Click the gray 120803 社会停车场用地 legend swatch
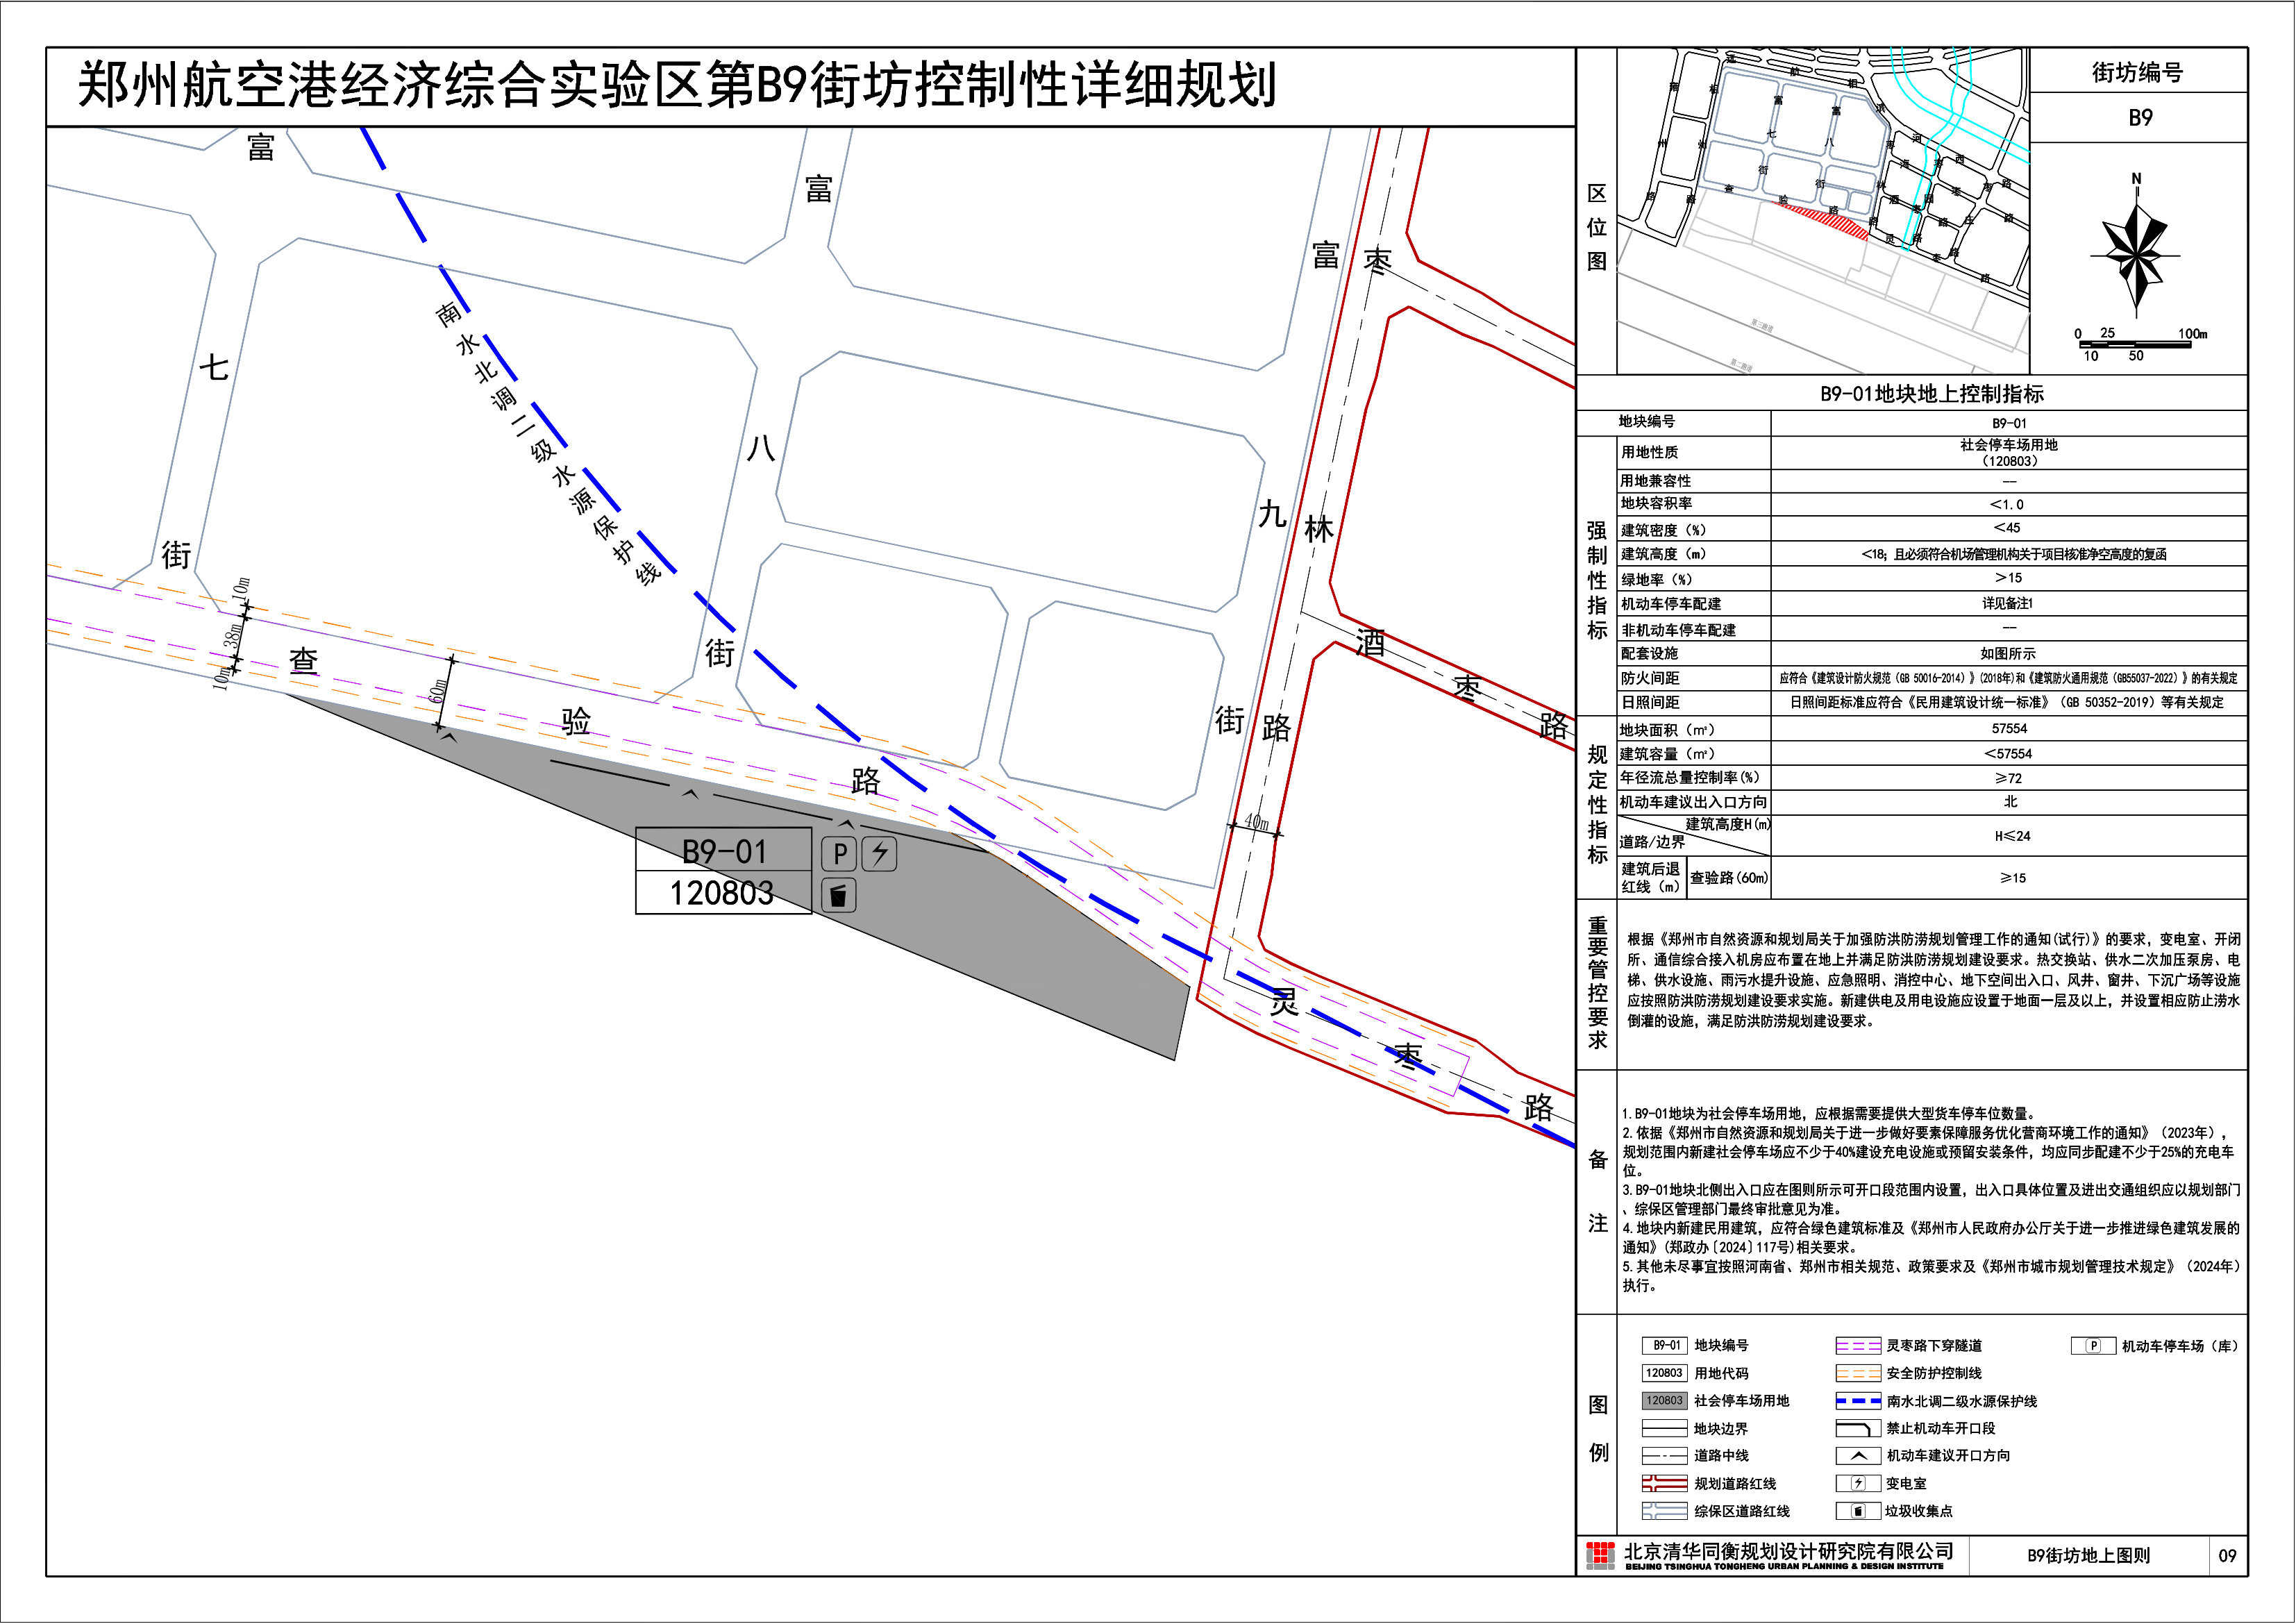 point(1664,1401)
